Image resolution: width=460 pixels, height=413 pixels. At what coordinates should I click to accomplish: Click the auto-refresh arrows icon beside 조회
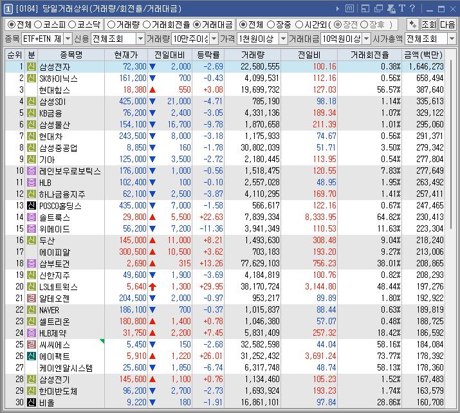tap(413, 24)
